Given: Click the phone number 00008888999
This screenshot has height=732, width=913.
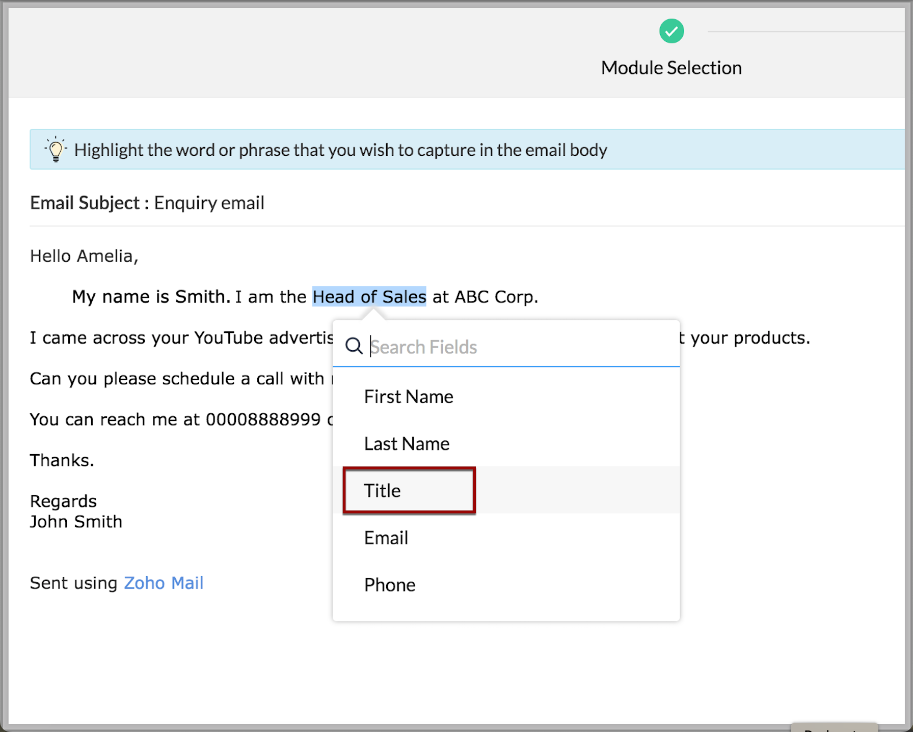Looking at the screenshot, I should point(263,419).
